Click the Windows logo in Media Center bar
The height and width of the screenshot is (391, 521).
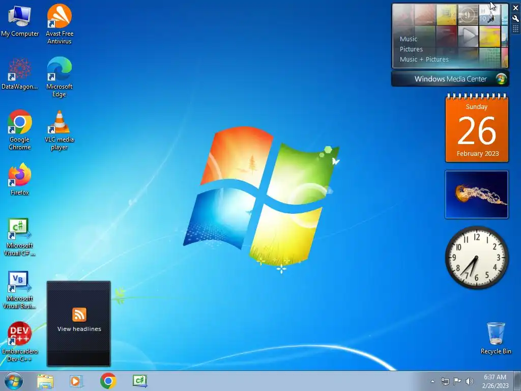(501, 79)
